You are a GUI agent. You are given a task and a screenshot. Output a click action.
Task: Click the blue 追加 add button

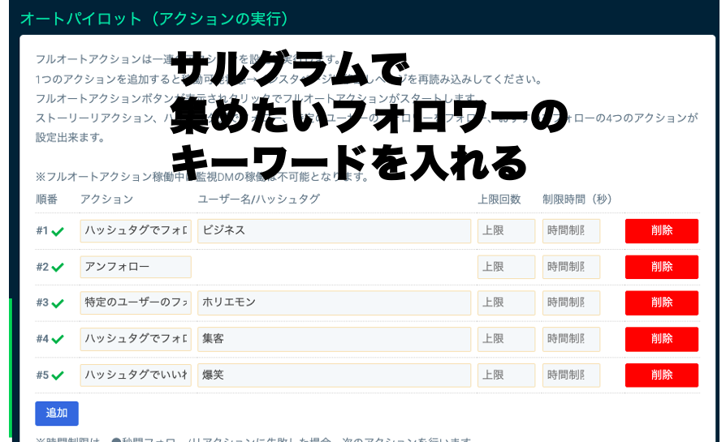coord(57,414)
